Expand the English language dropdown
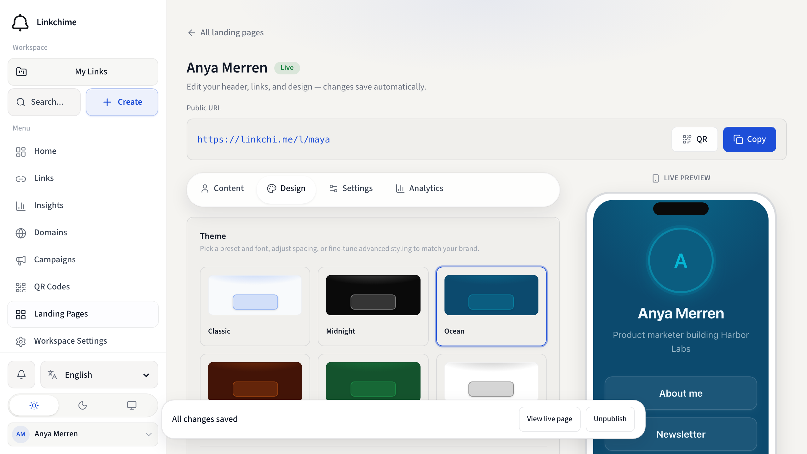This screenshot has height=454, width=807. [x=99, y=375]
